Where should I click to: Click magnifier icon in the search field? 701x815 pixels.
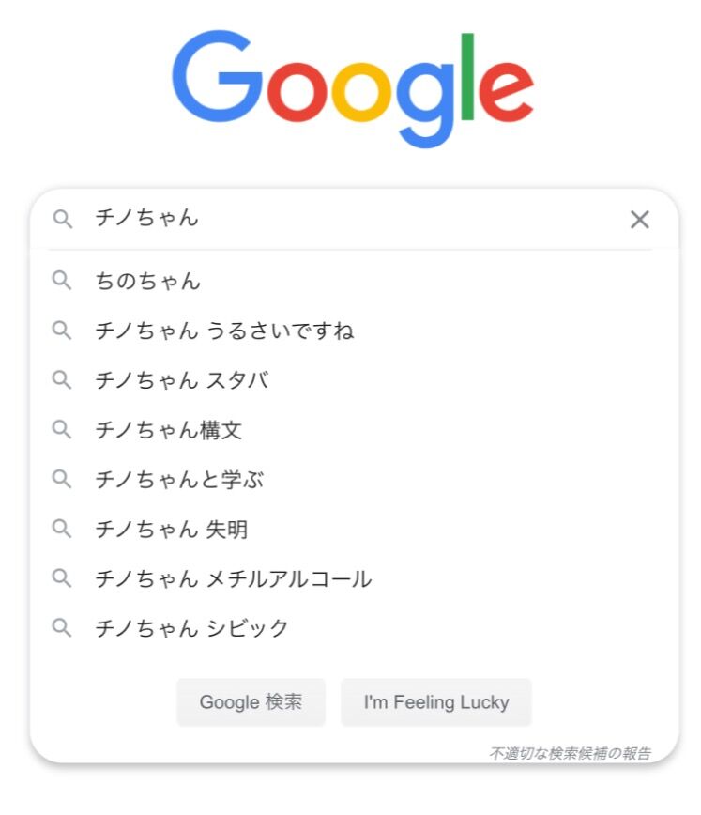pos(62,220)
